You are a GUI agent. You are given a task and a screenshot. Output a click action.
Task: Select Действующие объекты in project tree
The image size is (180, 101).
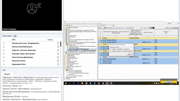73,27
